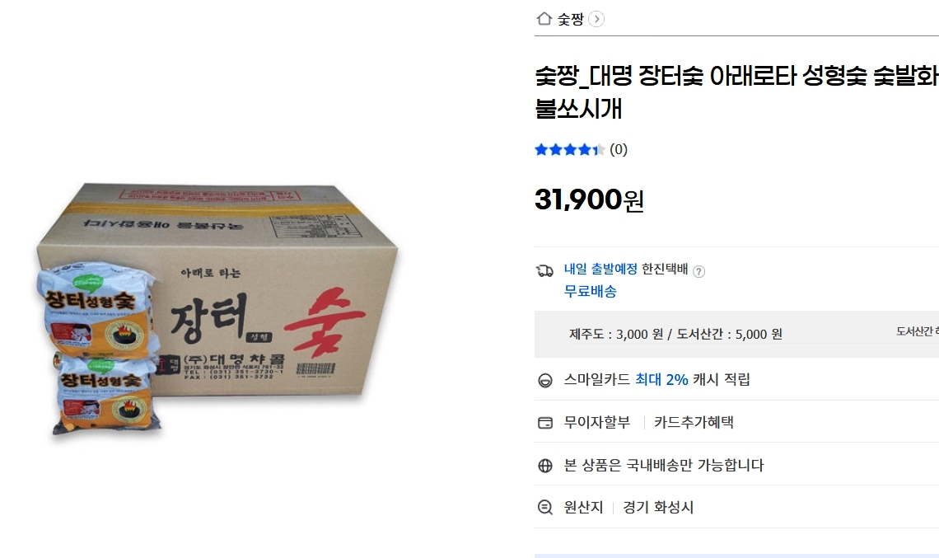Screen dimensions: 939x558
Task: Click the 스마일카드 smiley icon
Action: [544, 380]
